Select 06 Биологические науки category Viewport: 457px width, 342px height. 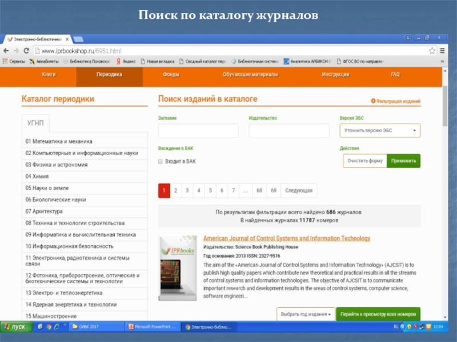[x=85, y=199]
